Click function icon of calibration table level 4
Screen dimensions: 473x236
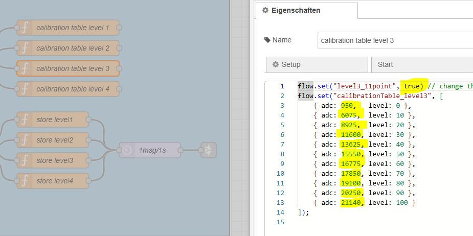click(x=25, y=89)
